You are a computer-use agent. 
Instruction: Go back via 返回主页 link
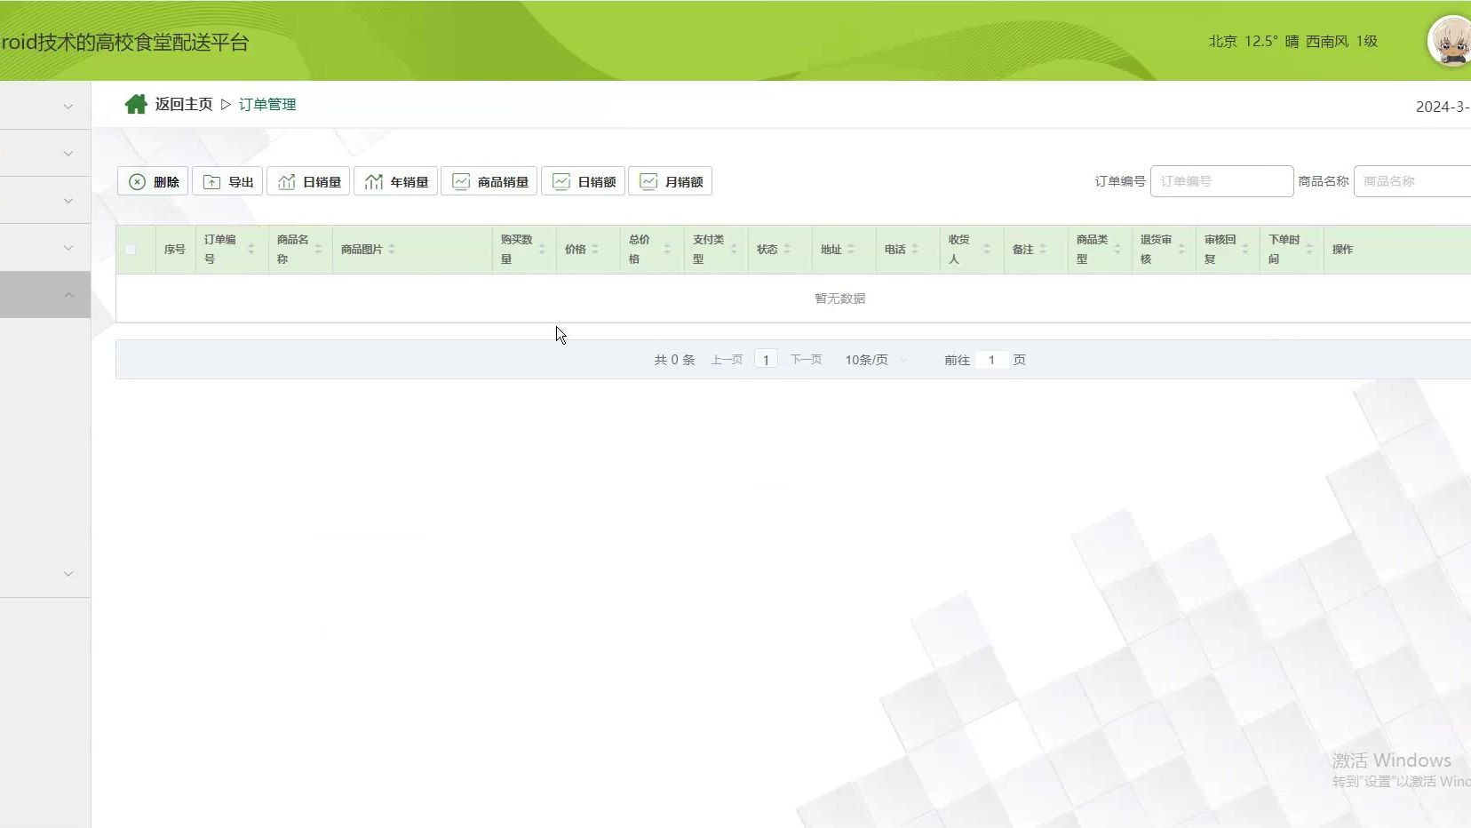(184, 104)
